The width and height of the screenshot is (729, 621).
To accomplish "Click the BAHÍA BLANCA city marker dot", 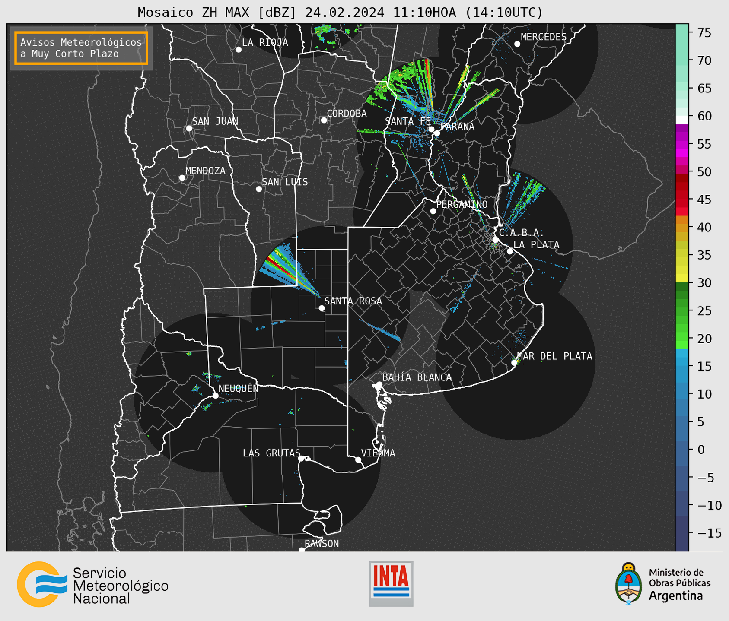I will [379, 384].
